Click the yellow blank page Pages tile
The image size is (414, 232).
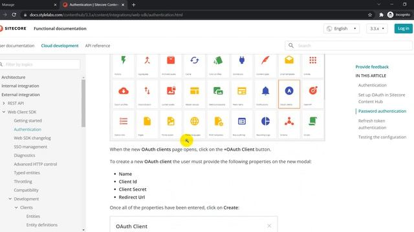[x=147, y=124]
